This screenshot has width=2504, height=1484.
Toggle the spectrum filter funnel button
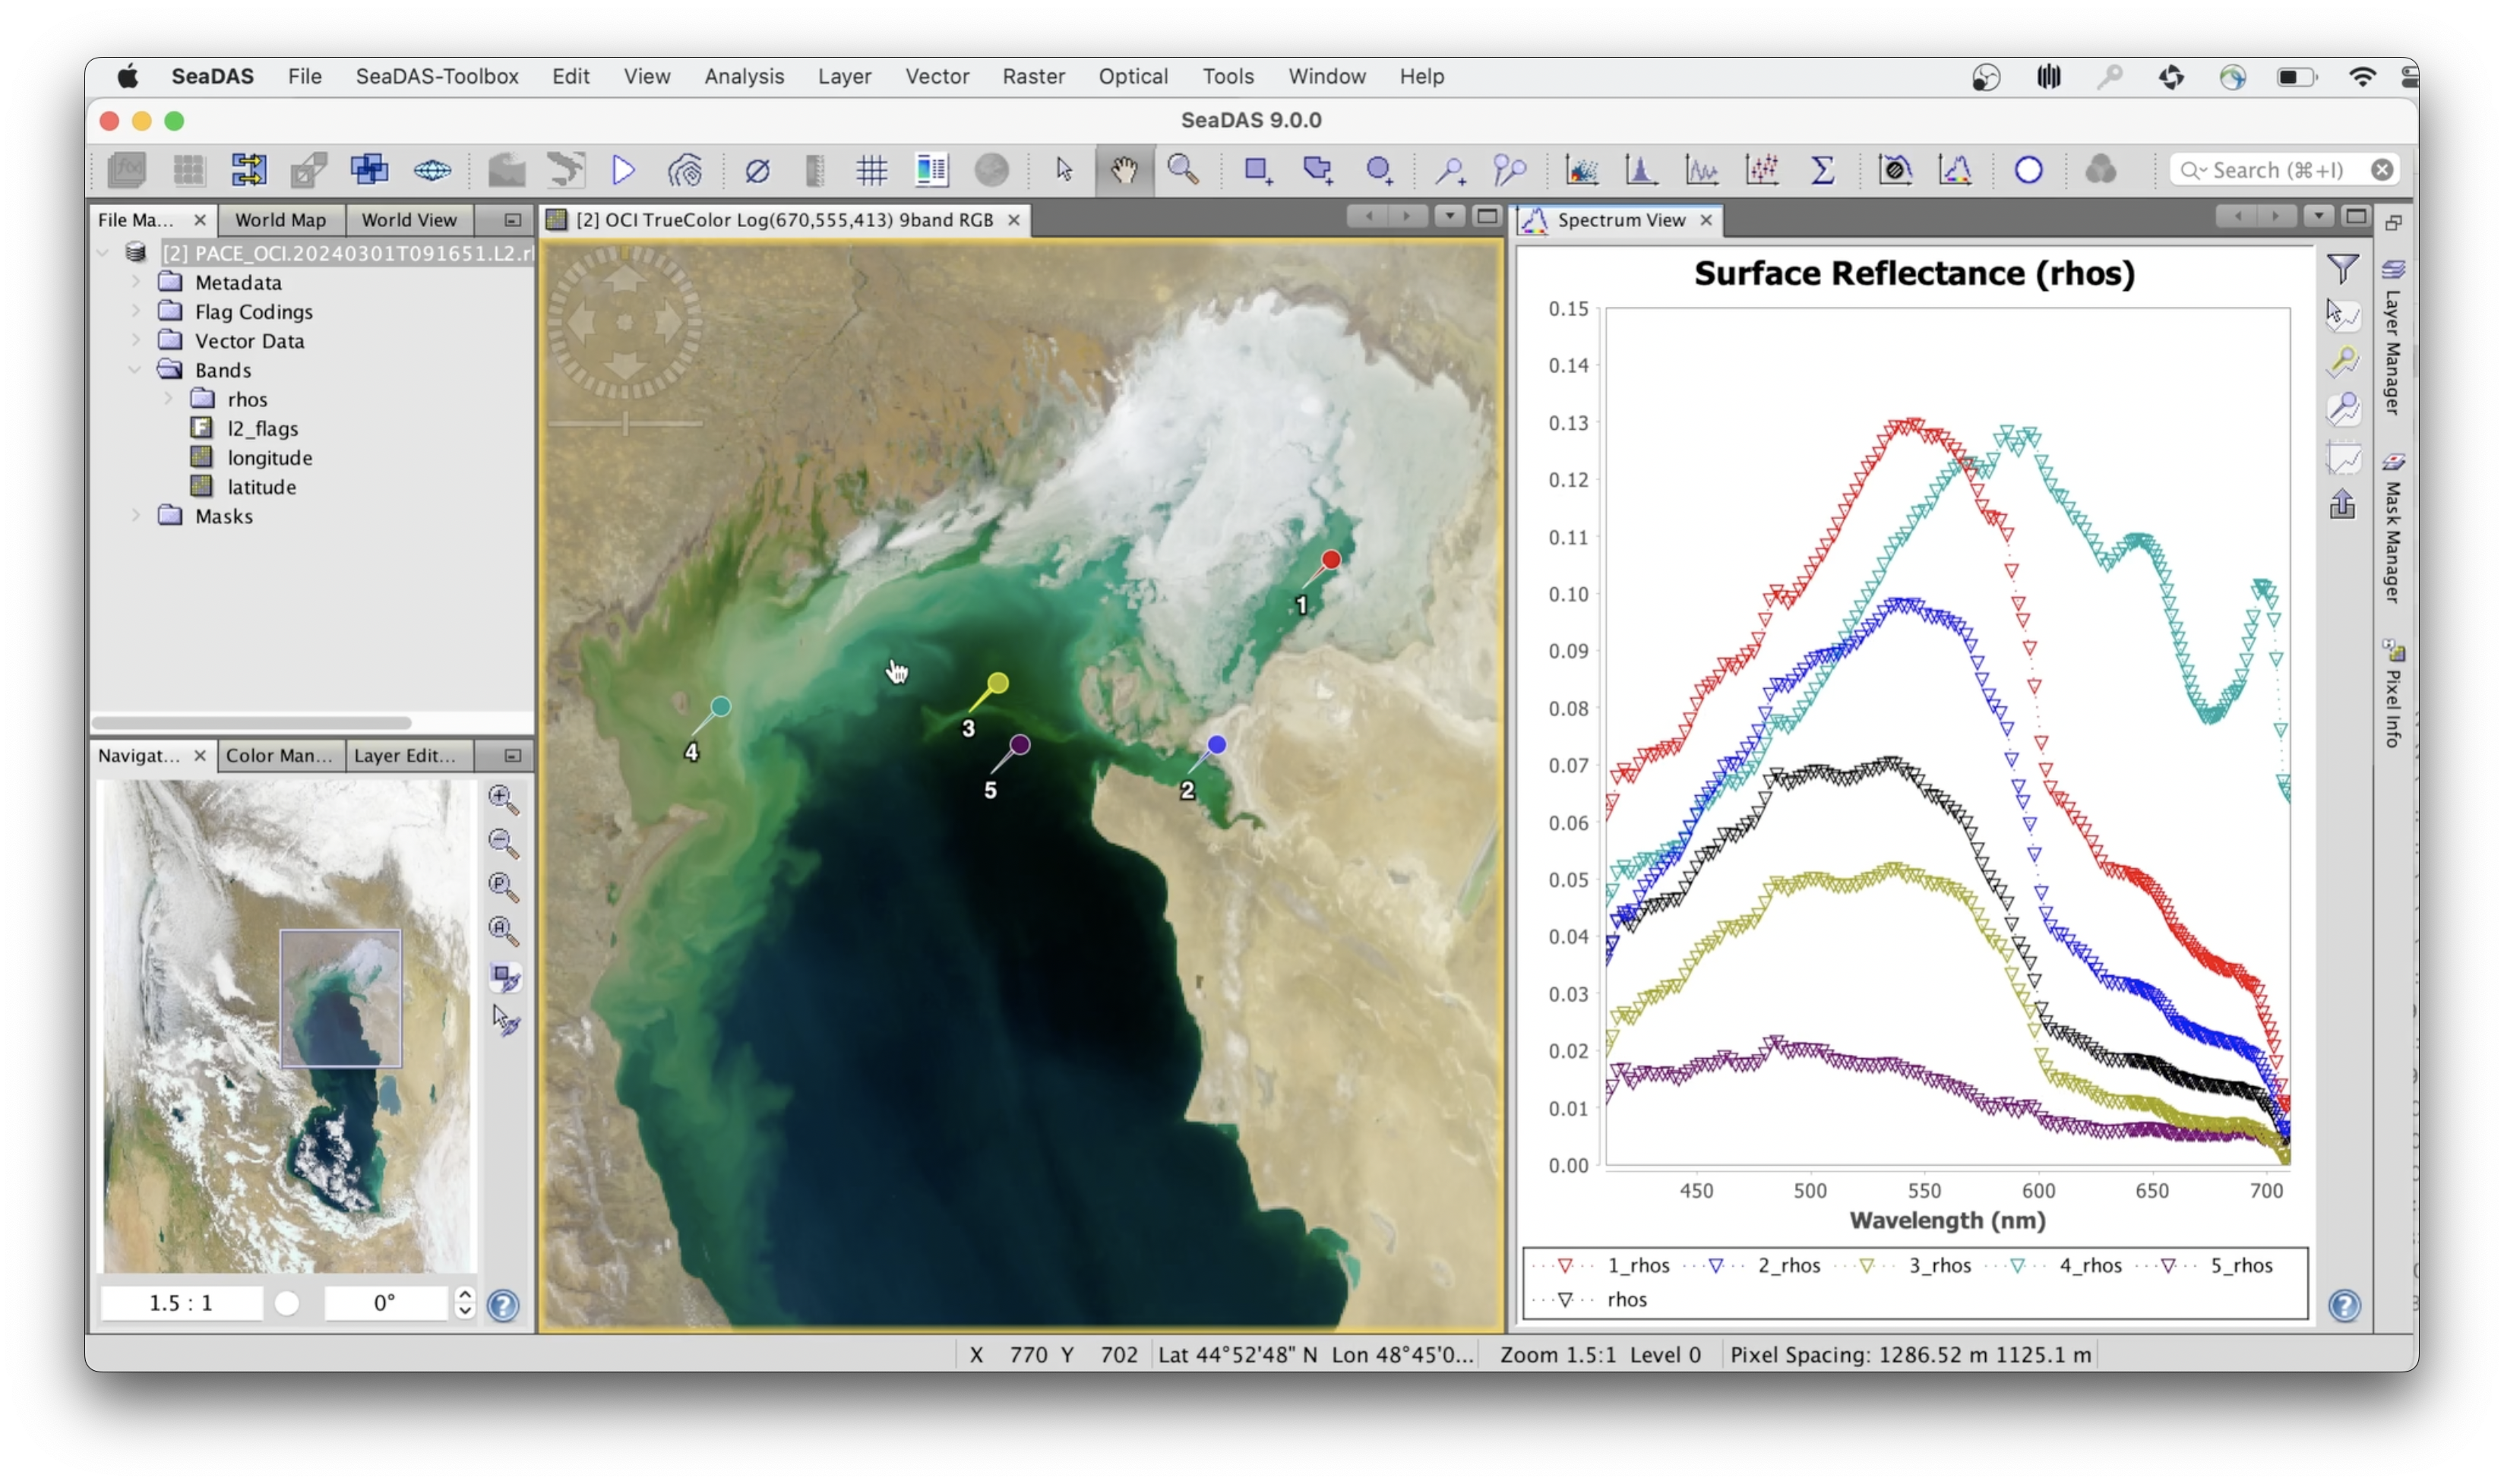2342,268
